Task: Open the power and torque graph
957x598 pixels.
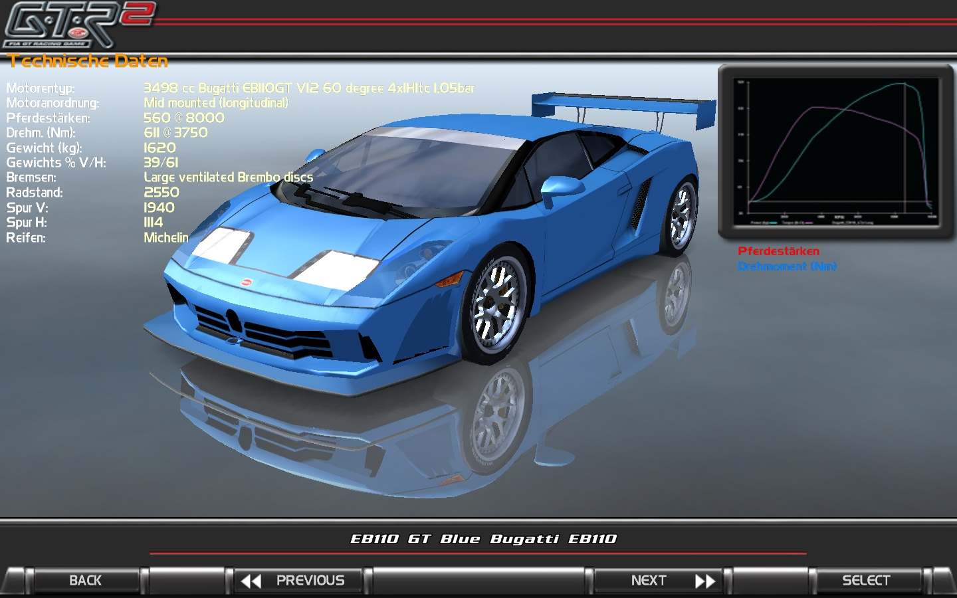Action: tap(836, 151)
